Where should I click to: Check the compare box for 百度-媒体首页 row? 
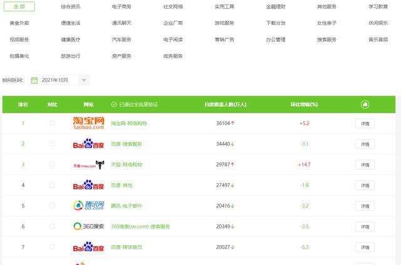coord(53,247)
